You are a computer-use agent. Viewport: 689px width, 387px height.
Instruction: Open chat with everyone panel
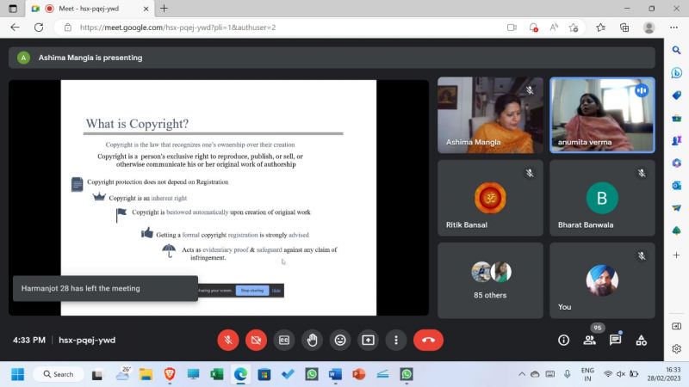pos(615,340)
